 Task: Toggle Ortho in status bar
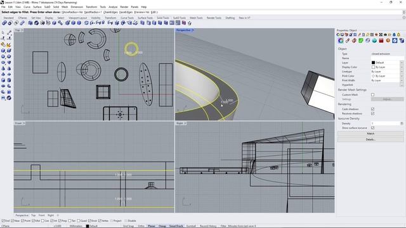[141, 226]
